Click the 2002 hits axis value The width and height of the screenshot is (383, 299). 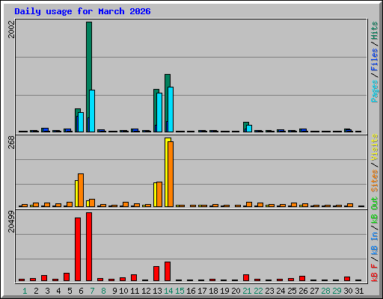coord(11,29)
